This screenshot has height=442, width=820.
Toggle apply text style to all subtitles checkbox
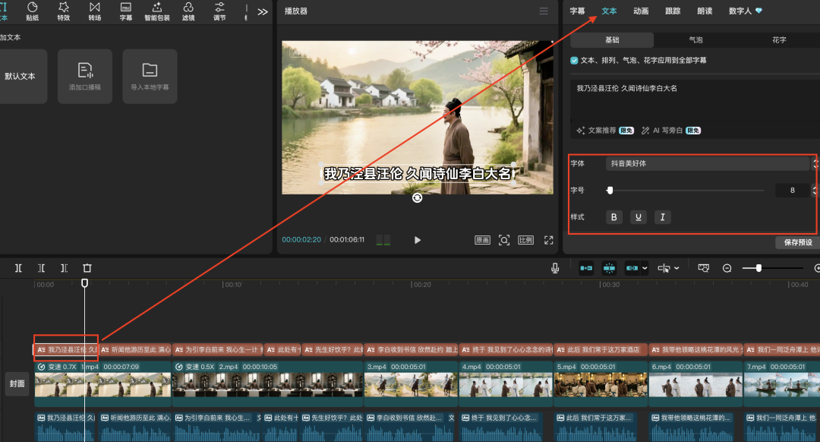[x=575, y=60]
